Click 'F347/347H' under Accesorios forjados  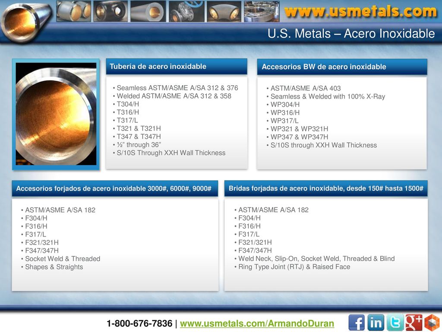pyautogui.click(x=42, y=251)
